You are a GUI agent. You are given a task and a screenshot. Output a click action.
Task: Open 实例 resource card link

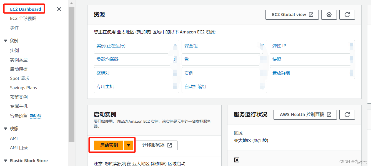(x=189, y=73)
